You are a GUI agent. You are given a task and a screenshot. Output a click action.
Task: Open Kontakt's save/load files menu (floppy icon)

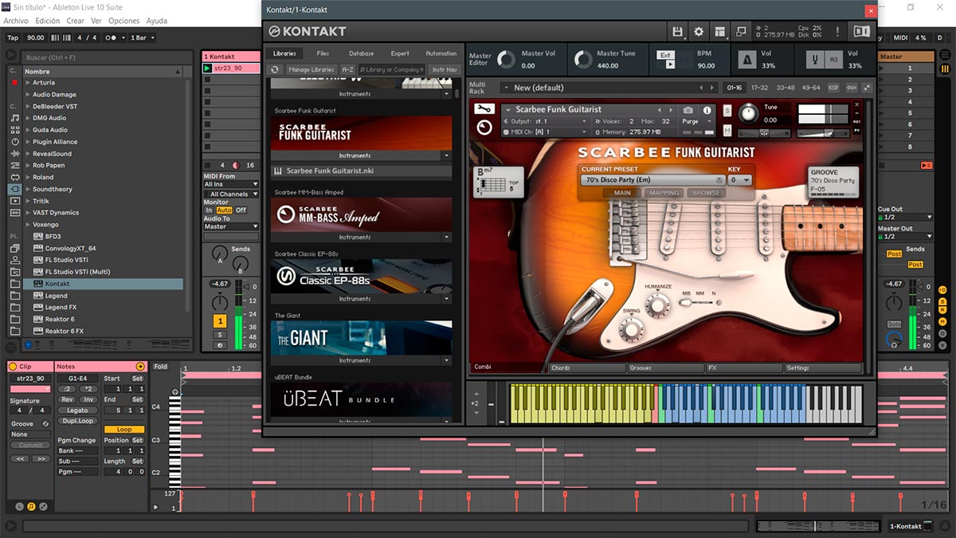(678, 31)
